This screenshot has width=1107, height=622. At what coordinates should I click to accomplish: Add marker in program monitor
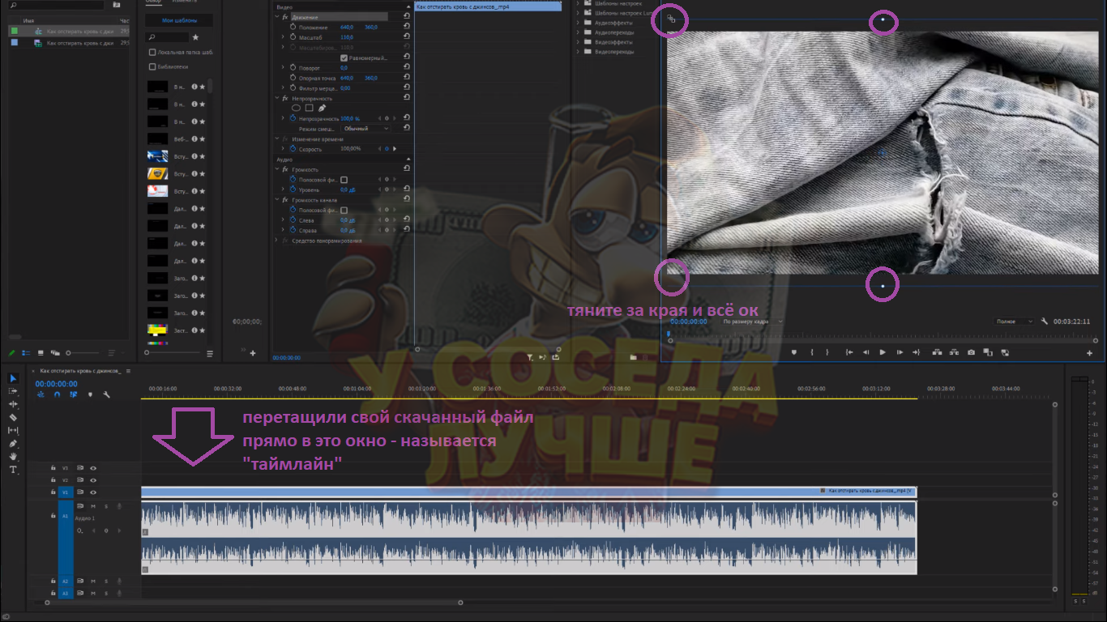point(793,352)
